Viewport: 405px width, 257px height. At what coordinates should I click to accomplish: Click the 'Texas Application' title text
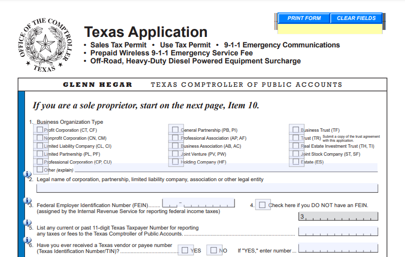tap(145, 32)
